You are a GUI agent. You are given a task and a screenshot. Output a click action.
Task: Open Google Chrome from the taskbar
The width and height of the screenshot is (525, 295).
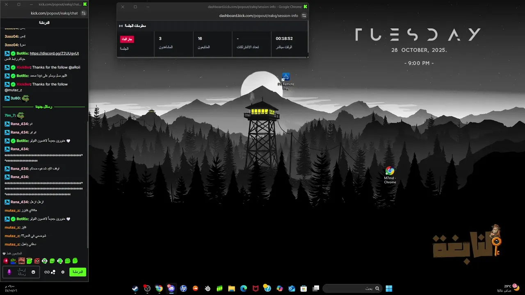coord(159,288)
